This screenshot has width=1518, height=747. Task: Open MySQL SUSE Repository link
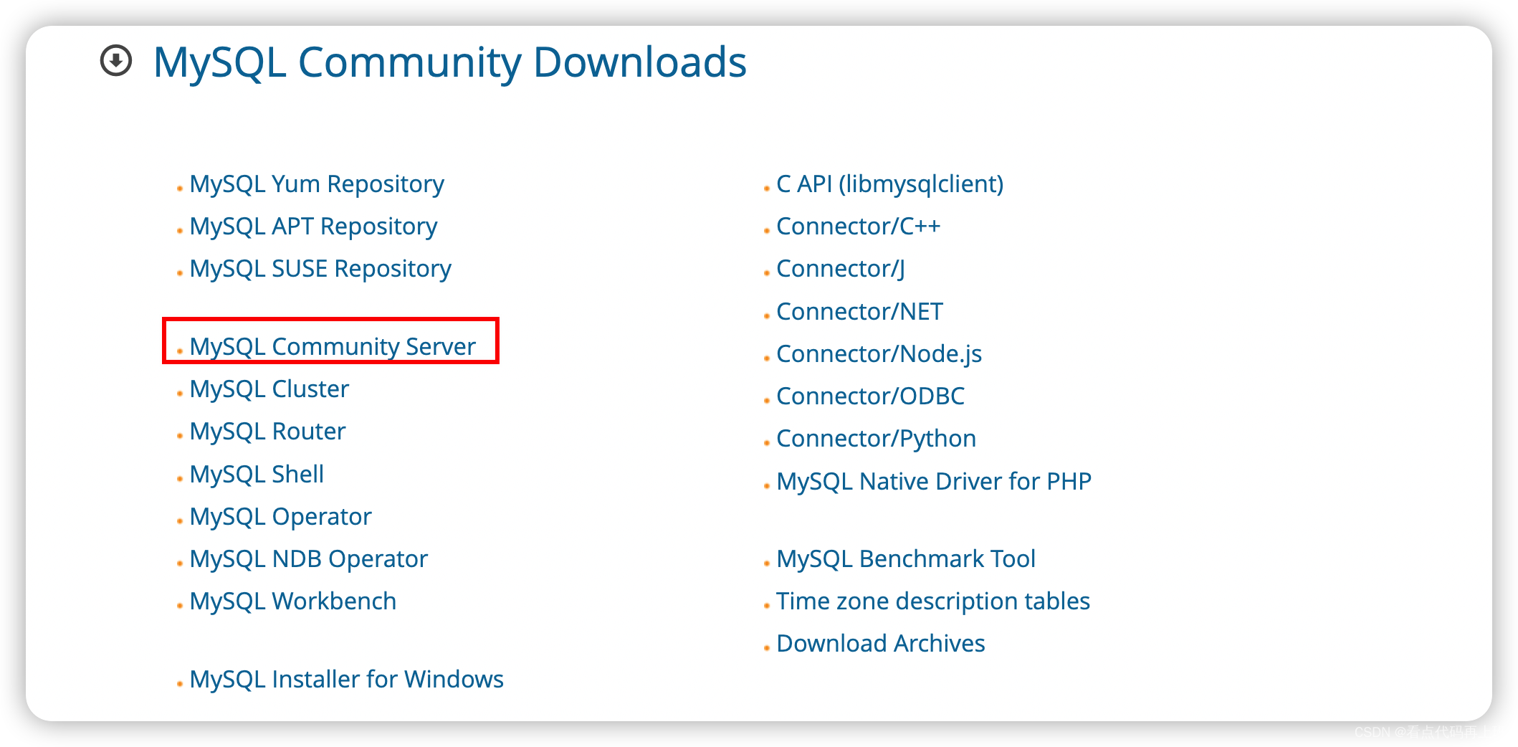click(x=320, y=269)
